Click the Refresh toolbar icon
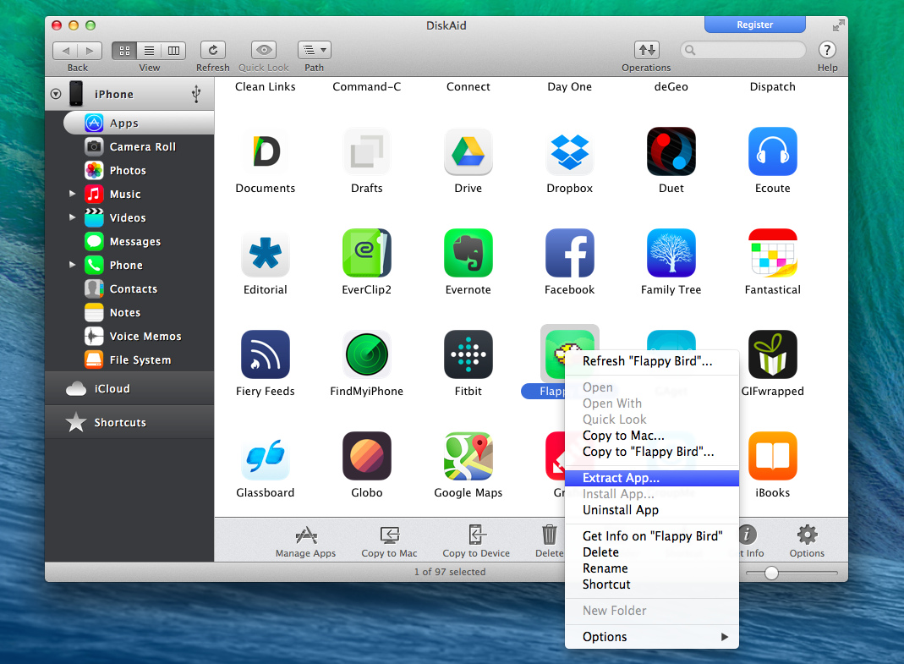Image resolution: width=904 pixels, height=664 pixels. 212,50
